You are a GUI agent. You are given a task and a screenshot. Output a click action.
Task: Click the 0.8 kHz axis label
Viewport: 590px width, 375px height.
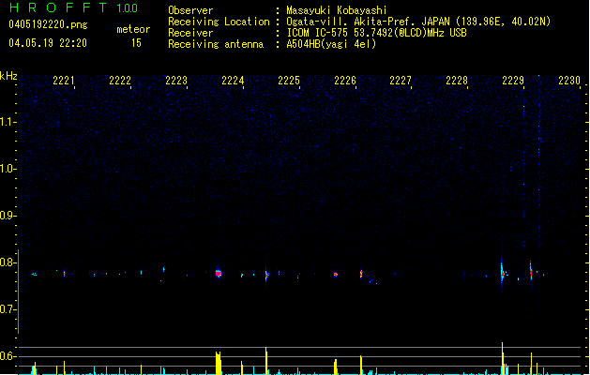click(x=8, y=262)
